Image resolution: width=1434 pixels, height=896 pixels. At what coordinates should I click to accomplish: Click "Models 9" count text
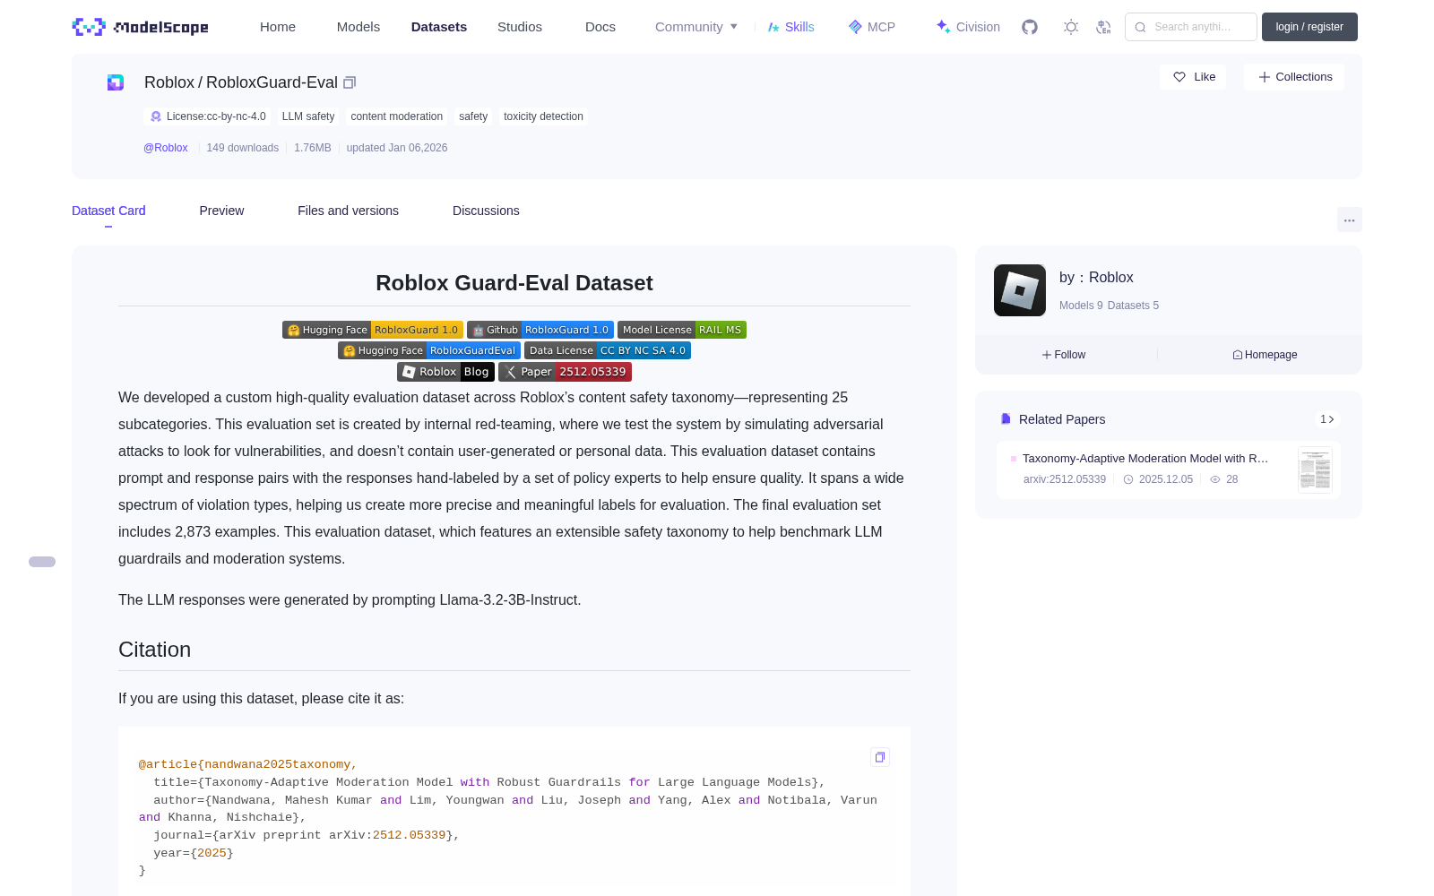pos(1081,306)
